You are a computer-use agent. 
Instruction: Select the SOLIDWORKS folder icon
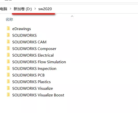click(8, 35)
